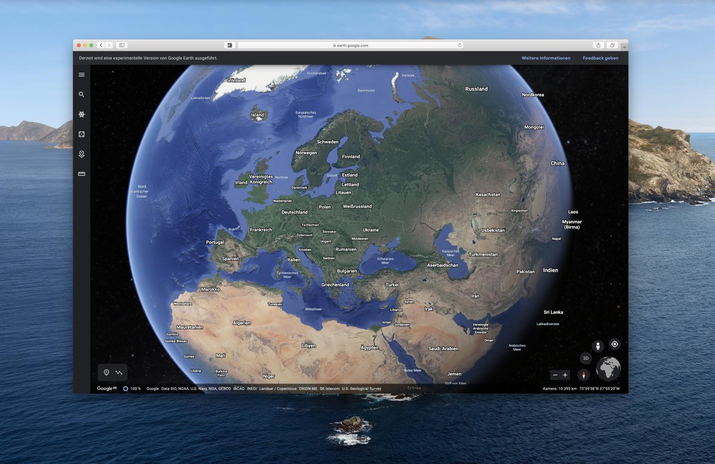Choose the draw line or shape tool
Image resolution: width=715 pixels, height=464 pixels.
pos(119,373)
